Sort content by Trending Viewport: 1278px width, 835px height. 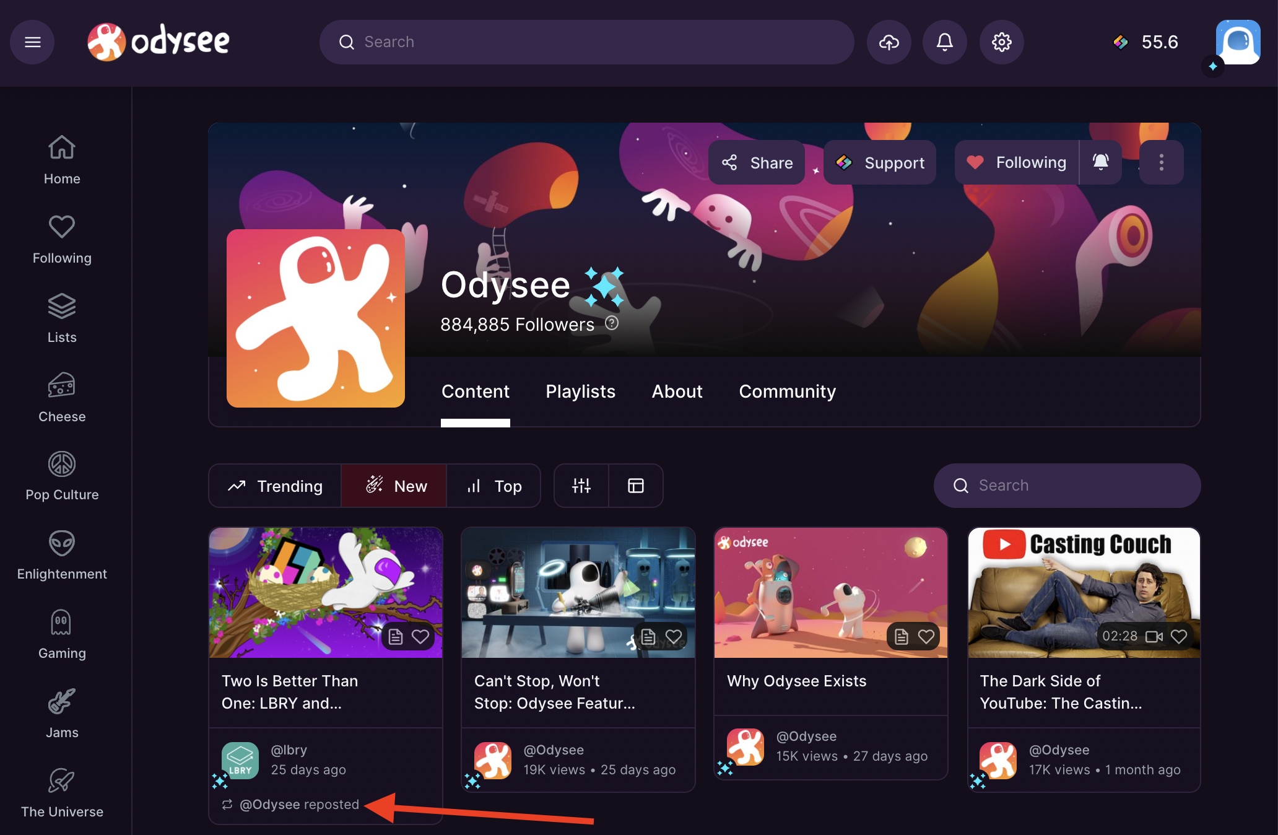(275, 486)
